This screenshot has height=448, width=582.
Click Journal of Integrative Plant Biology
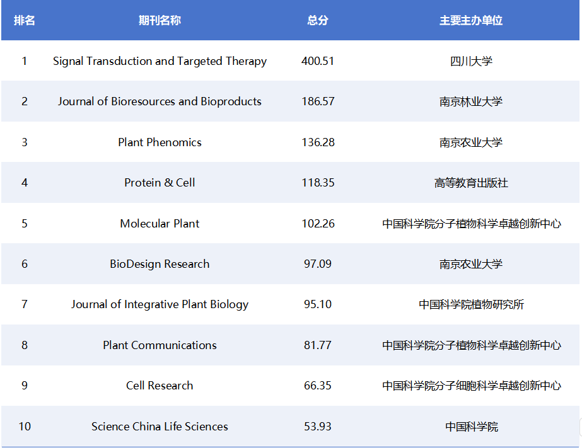pos(160,304)
